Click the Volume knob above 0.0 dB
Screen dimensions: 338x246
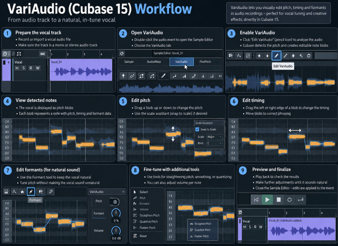(x=116, y=231)
